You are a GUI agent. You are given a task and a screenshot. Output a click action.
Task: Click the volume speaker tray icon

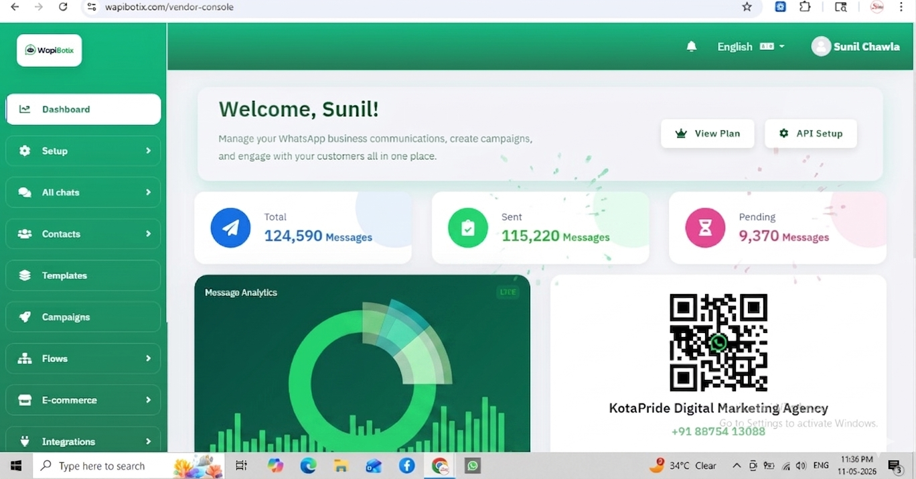[x=801, y=466]
